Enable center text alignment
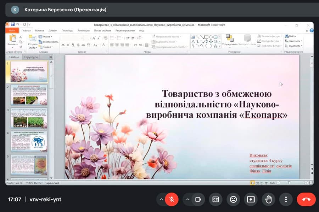 pyautogui.click(x=117, y=45)
